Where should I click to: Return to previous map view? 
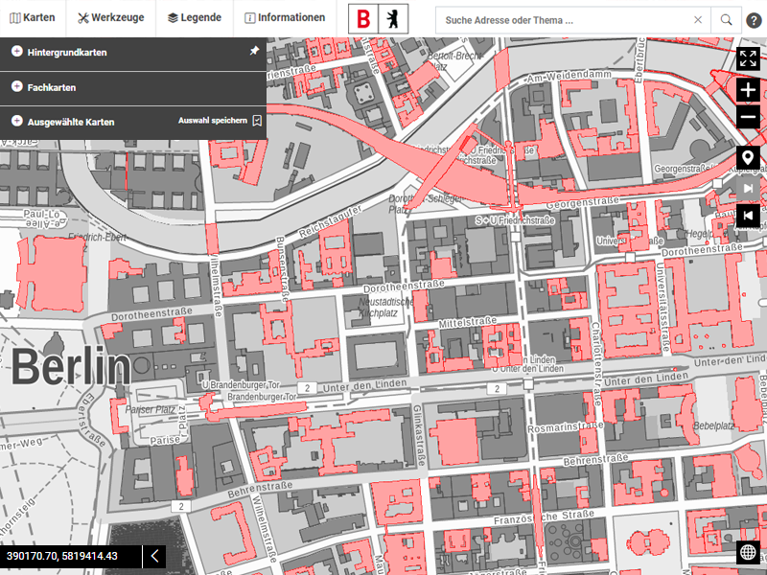tap(748, 217)
